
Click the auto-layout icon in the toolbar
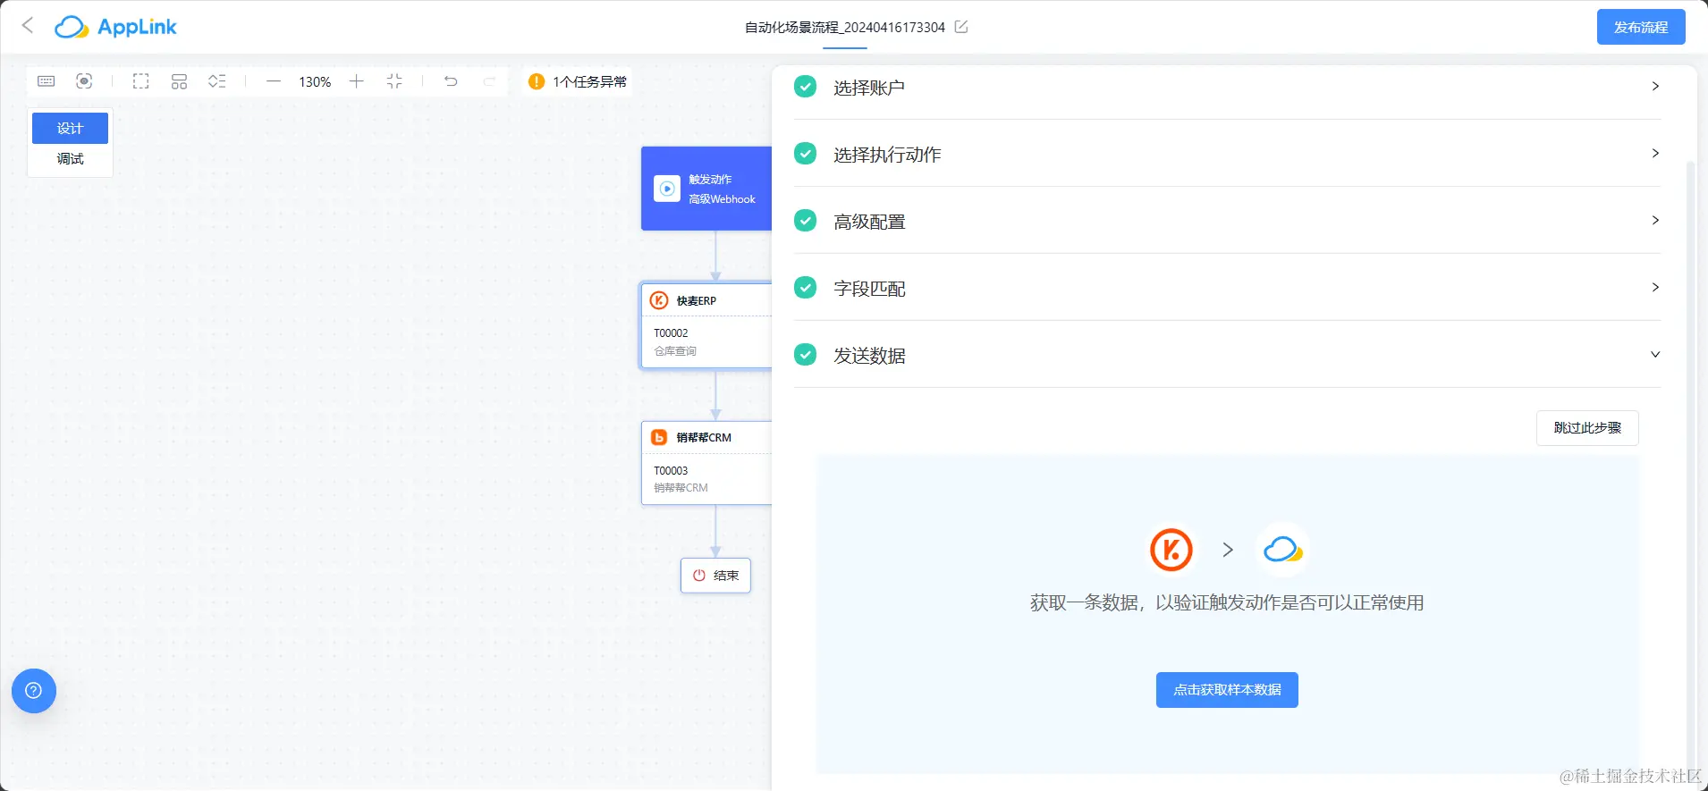[x=179, y=81]
